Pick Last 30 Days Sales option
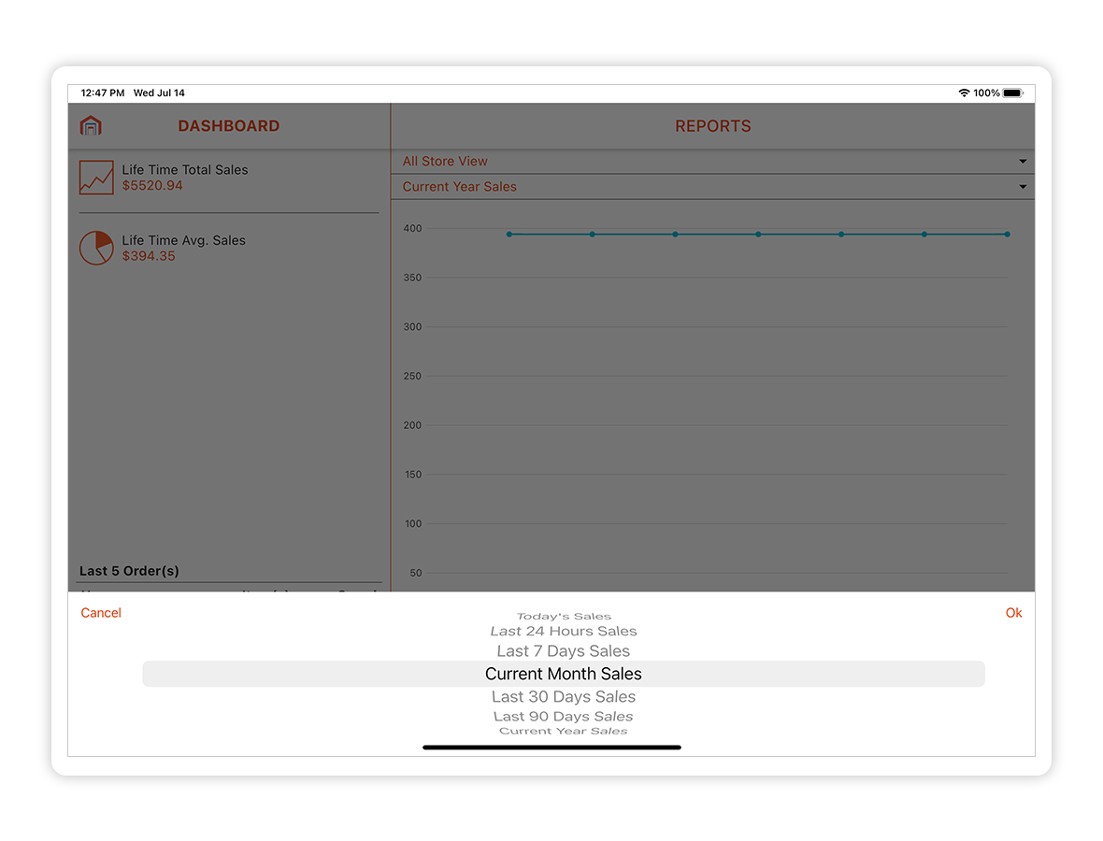The image size is (1103, 841). pyautogui.click(x=564, y=696)
